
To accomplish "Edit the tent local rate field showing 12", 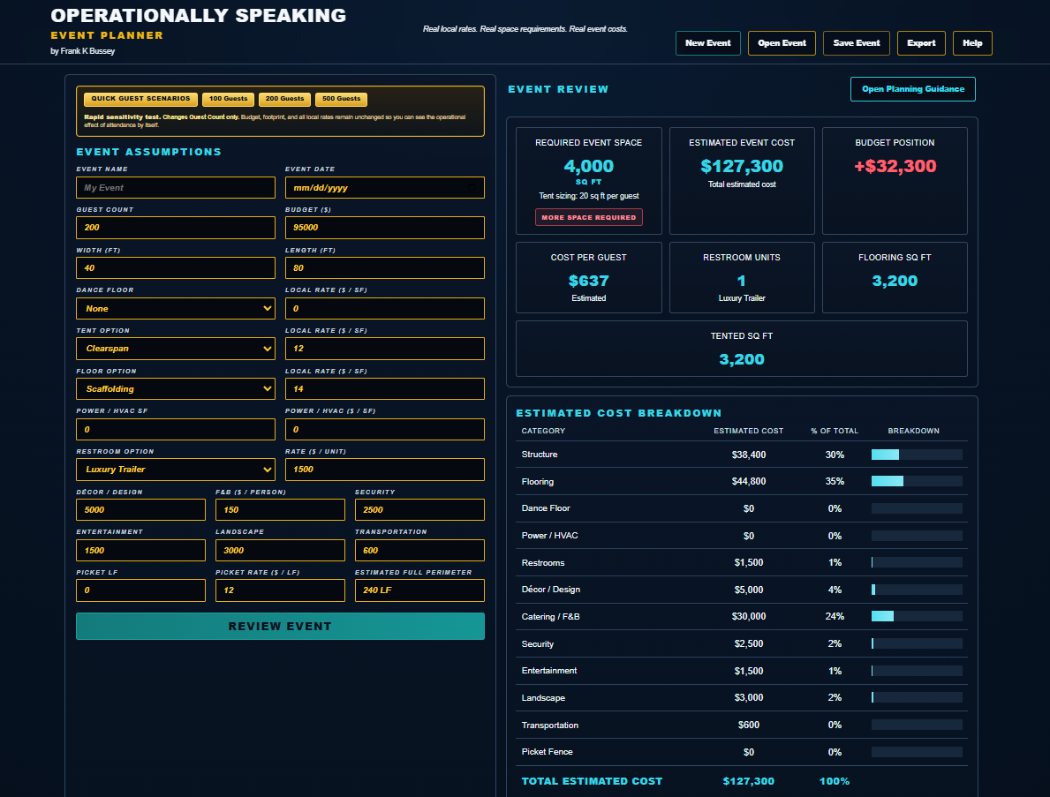I will pos(384,349).
